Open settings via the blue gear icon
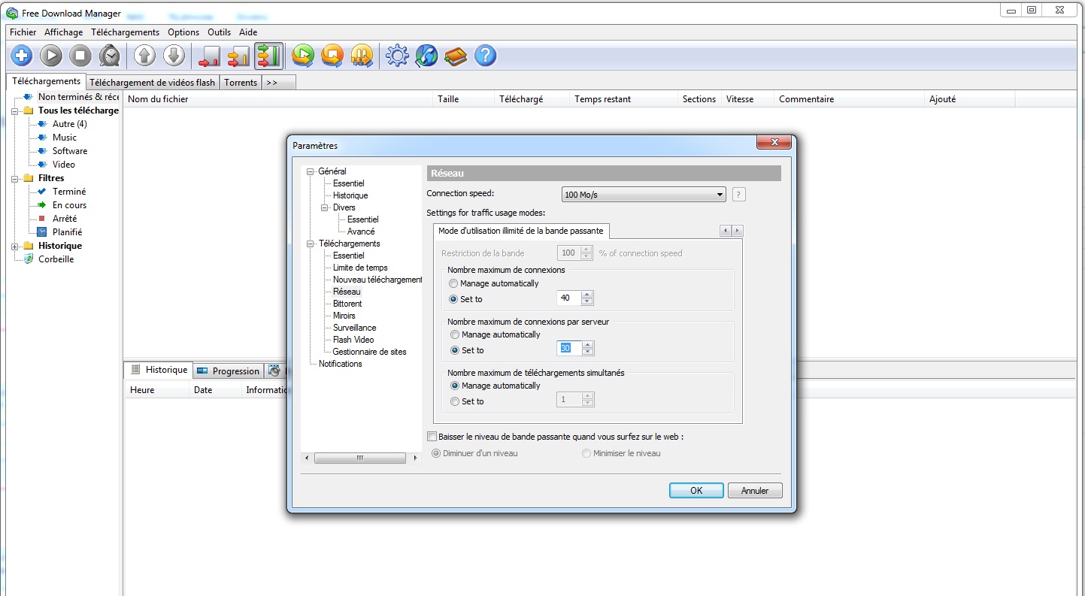Image resolution: width=1085 pixels, height=596 pixels. (397, 56)
